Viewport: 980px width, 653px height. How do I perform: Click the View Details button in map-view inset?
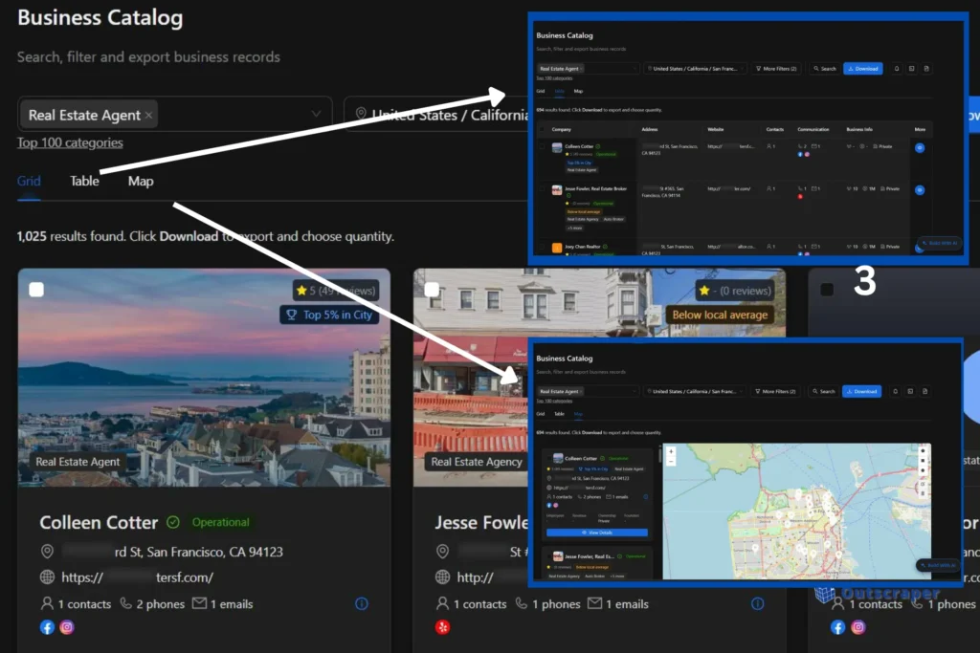(597, 533)
